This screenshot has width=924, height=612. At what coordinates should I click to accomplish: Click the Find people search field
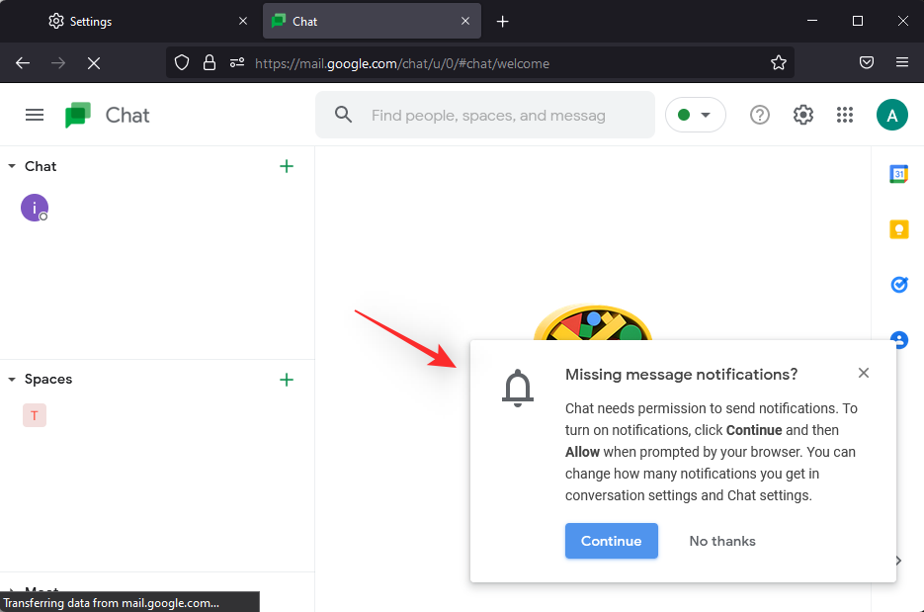pyautogui.click(x=488, y=116)
